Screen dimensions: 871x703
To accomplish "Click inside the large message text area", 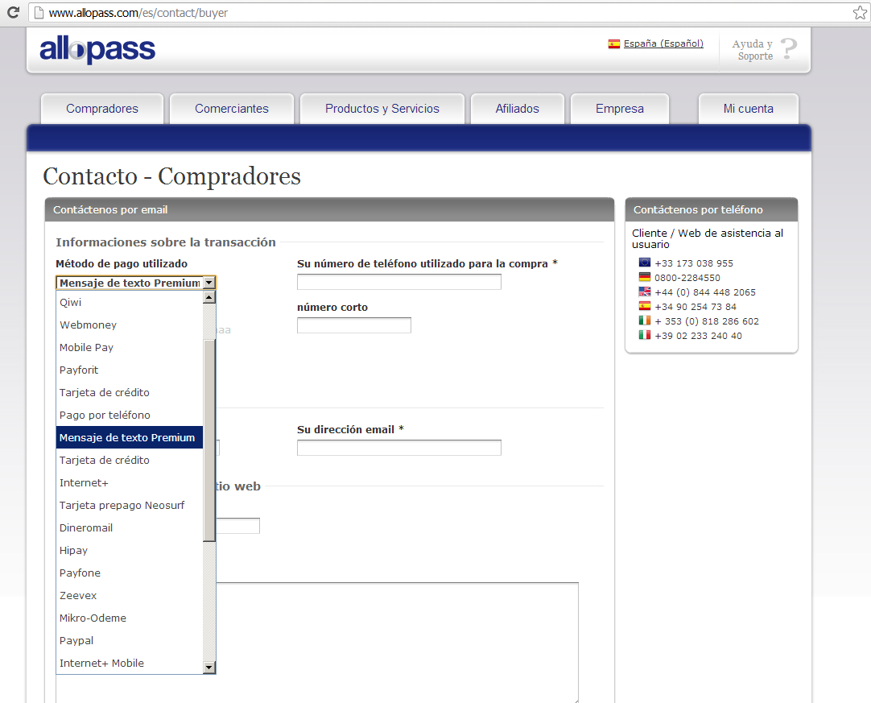I will (397, 642).
